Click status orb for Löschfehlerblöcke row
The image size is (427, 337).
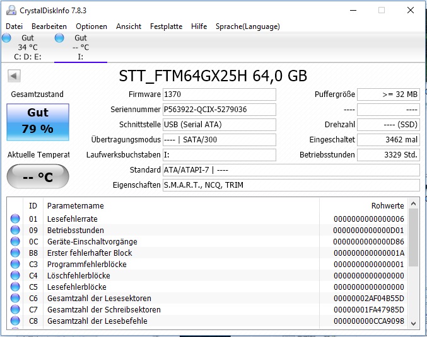click(15, 275)
